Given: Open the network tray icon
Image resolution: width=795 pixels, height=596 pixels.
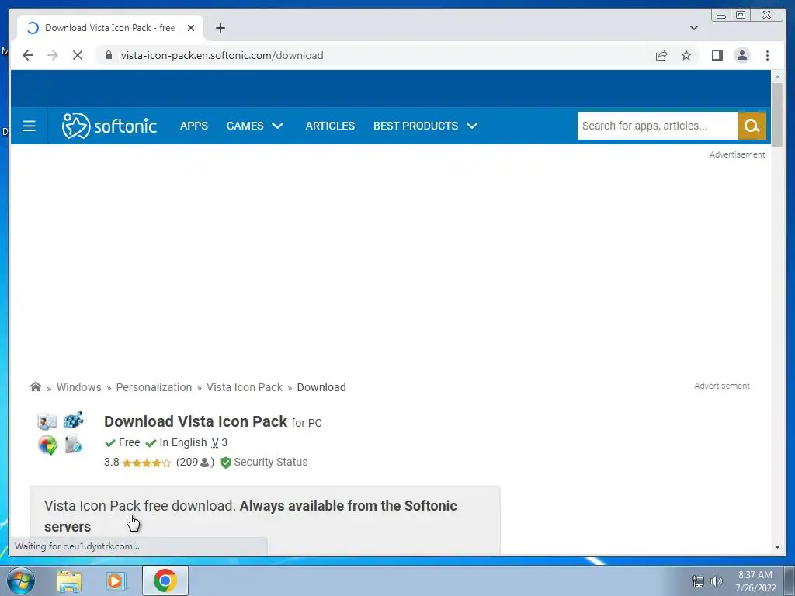Looking at the screenshot, I should (698, 581).
